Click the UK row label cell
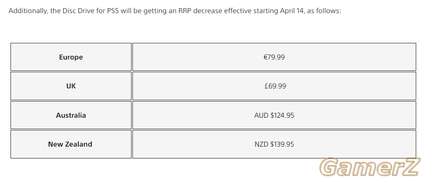421x179 pixels. point(71,86)
